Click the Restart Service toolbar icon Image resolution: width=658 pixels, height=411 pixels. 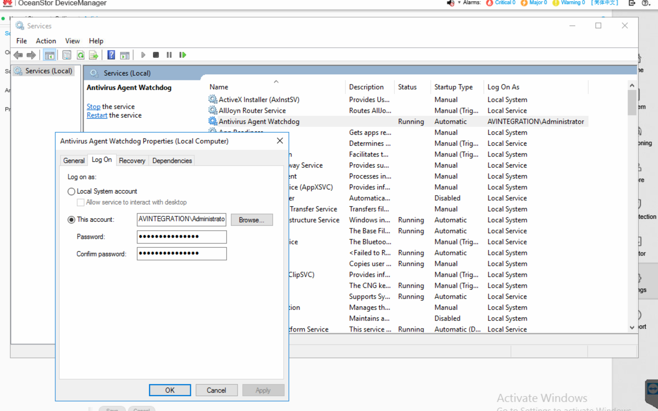pos(183,55)
